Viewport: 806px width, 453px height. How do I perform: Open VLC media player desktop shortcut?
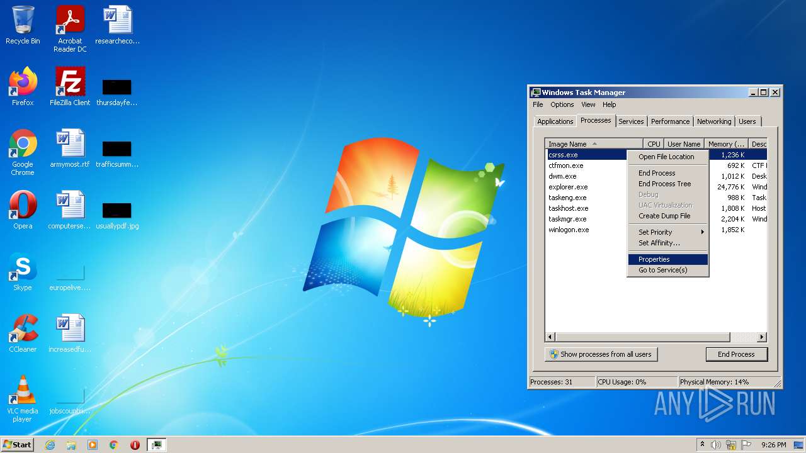(x=23, y=399)
